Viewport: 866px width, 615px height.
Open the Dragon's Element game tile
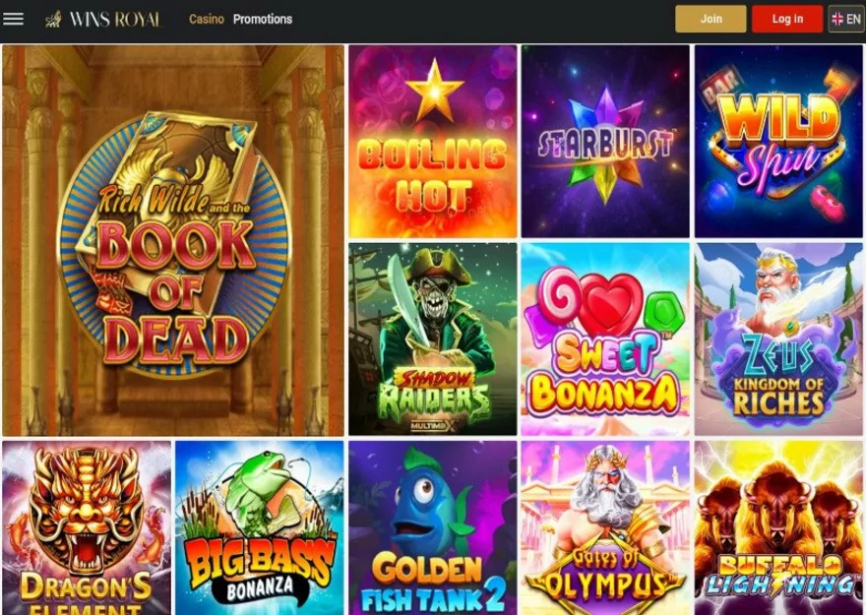click(x=87, y=527)
